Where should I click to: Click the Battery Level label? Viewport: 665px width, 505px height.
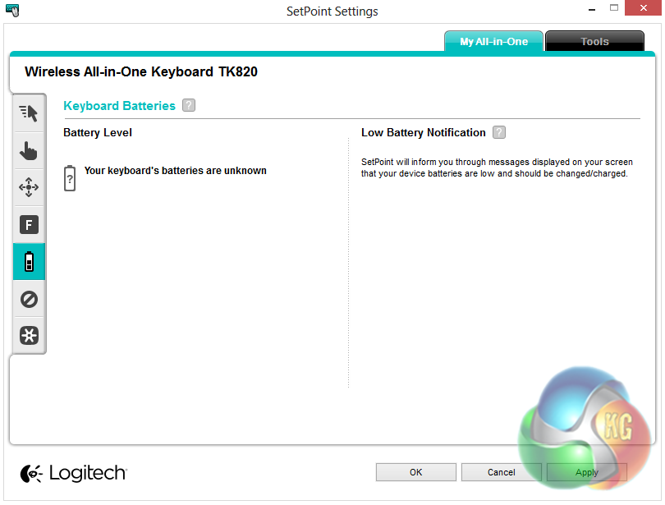(98, 133)
